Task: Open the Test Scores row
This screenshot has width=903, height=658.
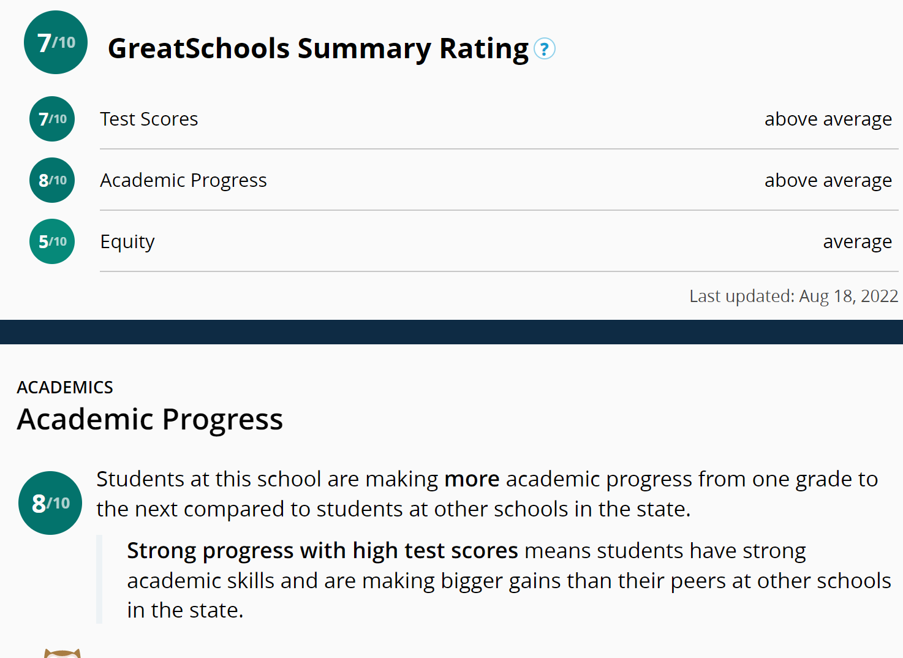Action: click(149, 119)
